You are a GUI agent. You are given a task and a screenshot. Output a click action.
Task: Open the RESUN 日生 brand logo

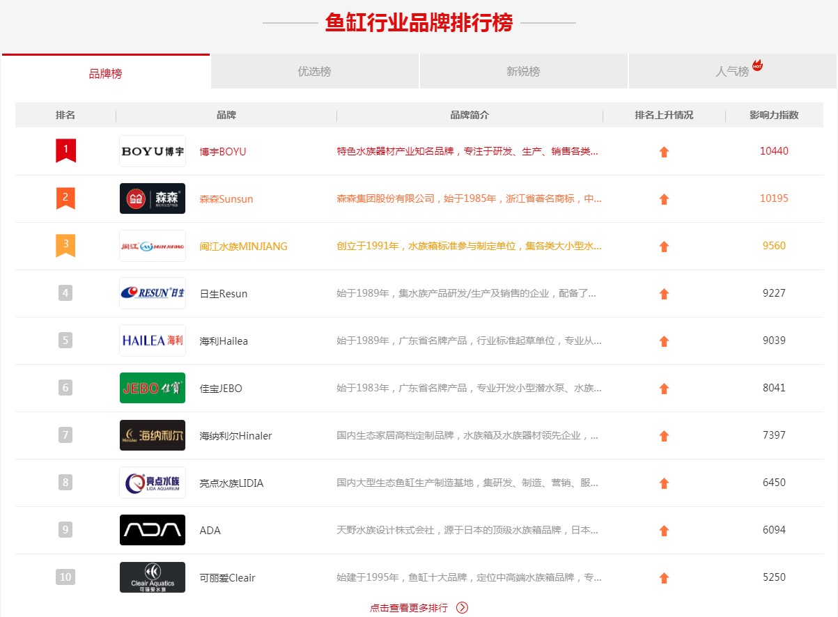click(152, 293)
